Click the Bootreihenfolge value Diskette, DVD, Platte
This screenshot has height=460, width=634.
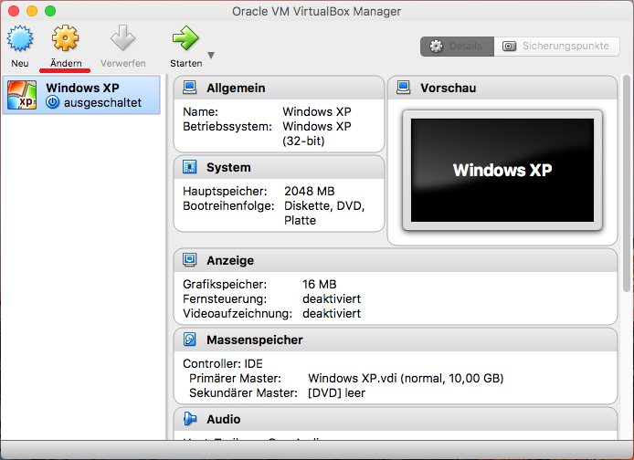[324, 213]
